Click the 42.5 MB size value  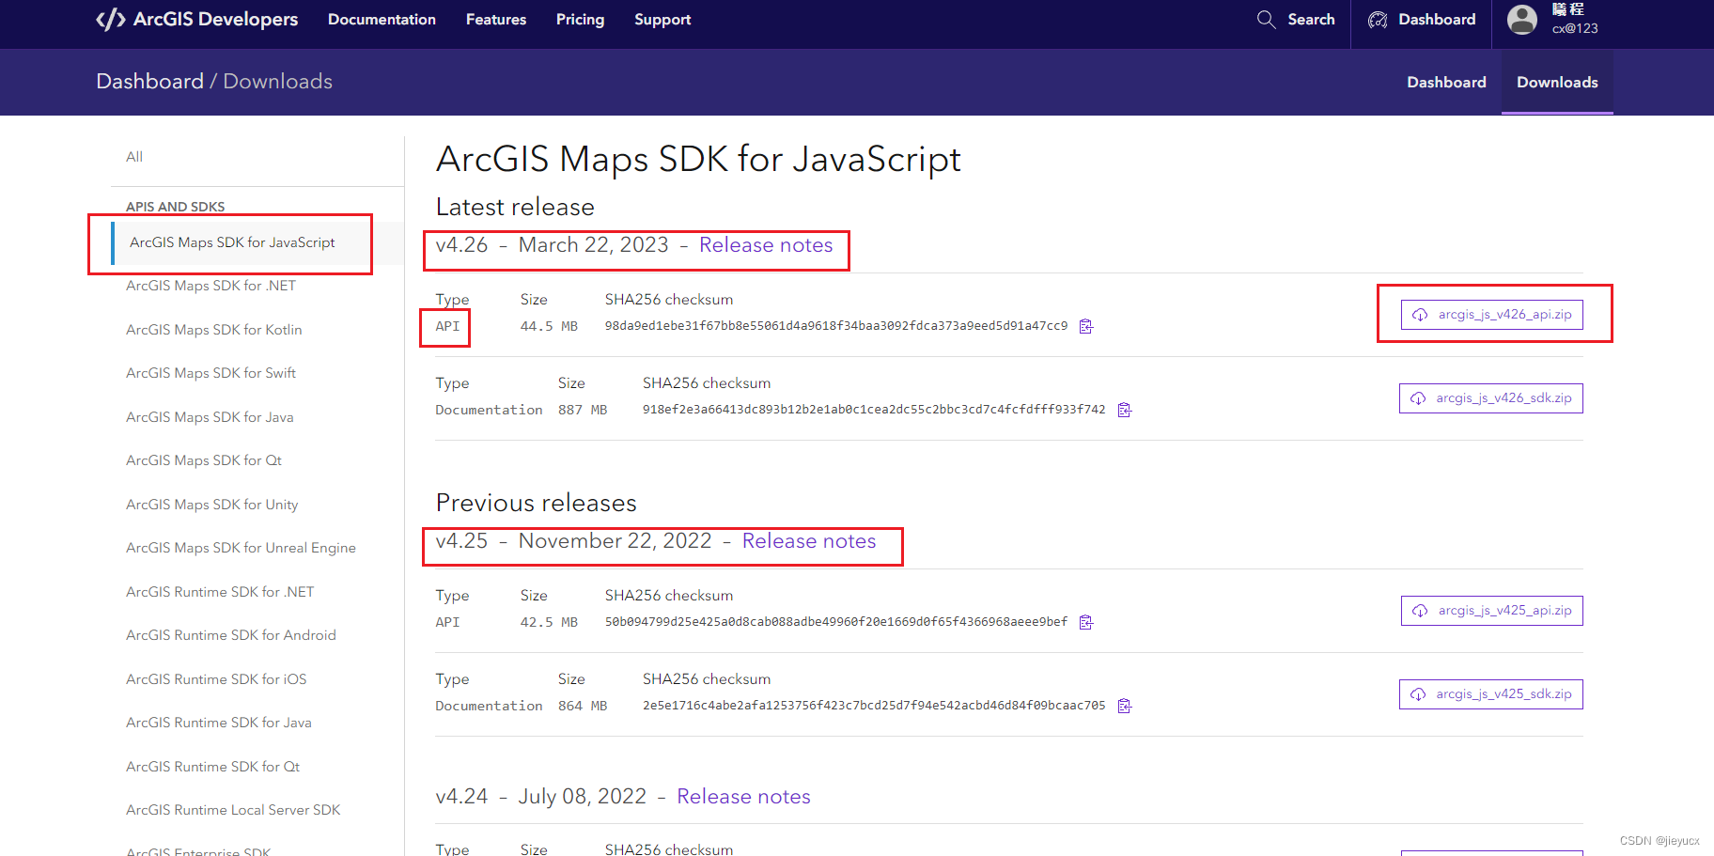click(x=549, y=622)
